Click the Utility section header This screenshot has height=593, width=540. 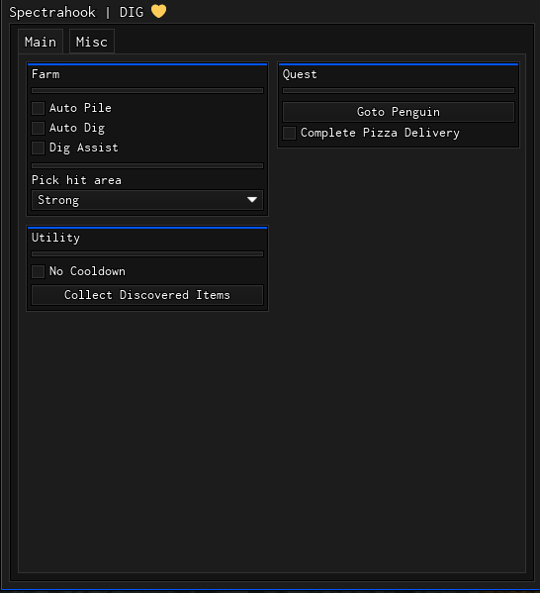tap(55, 238)
